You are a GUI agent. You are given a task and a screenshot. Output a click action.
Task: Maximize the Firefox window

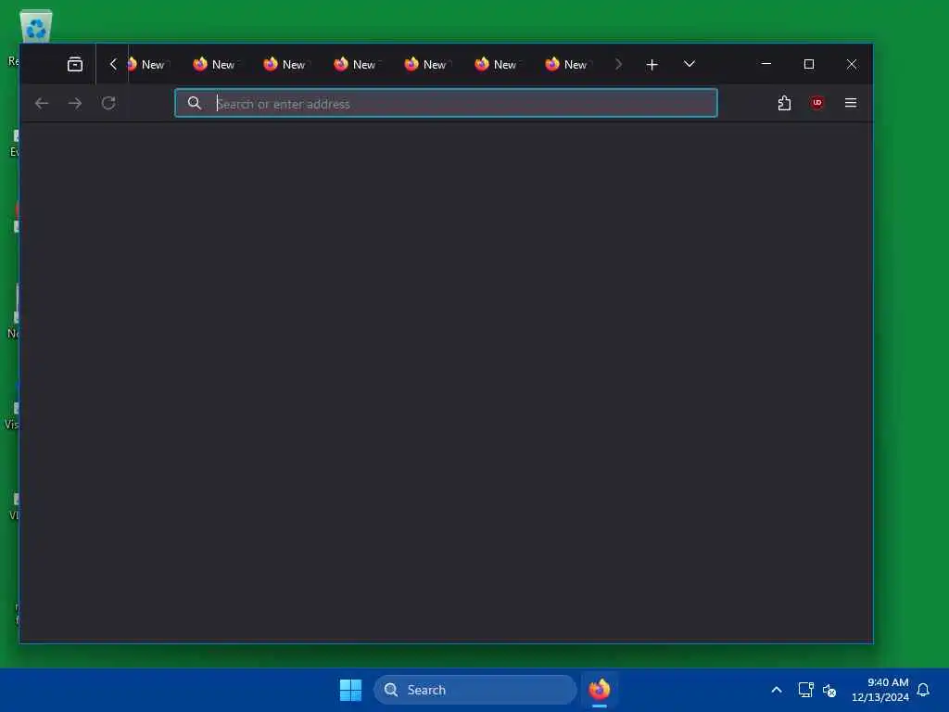pos(808,64)
